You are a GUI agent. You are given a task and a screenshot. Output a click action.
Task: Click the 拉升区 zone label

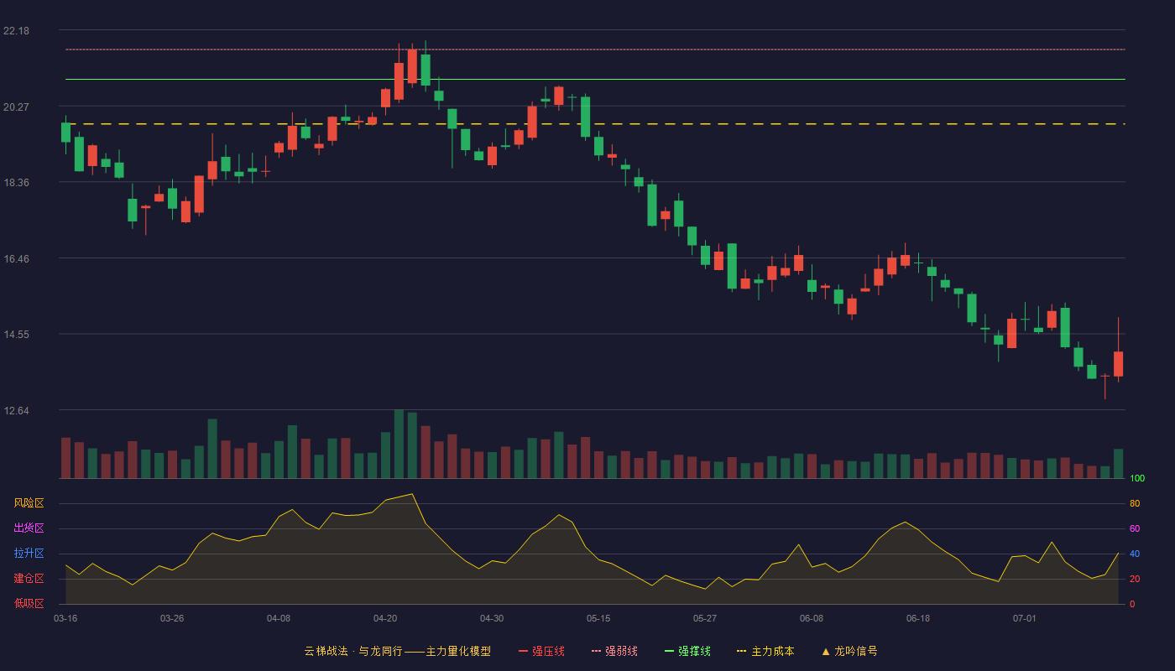coord(29,554)
